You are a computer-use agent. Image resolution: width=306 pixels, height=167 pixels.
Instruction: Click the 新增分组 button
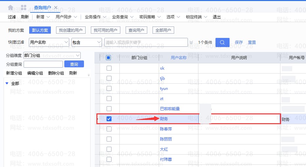click(14, 73)
